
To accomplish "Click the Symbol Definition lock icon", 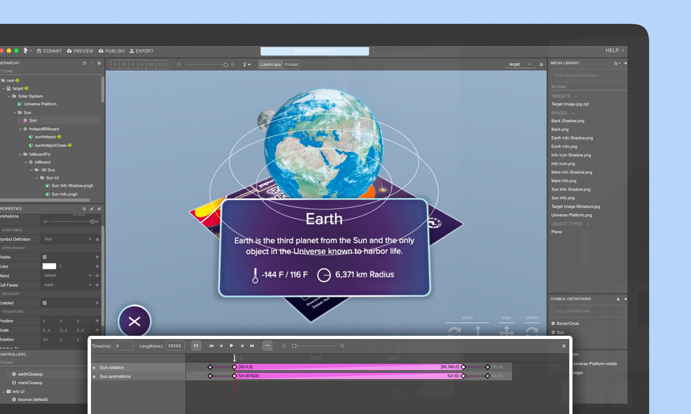I will (97, 239).
